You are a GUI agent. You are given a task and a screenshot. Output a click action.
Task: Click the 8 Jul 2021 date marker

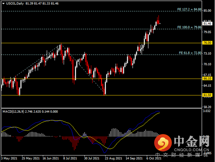(70, 158)
